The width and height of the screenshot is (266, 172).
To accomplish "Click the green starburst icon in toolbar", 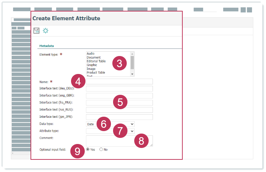I will coord(46,31).
